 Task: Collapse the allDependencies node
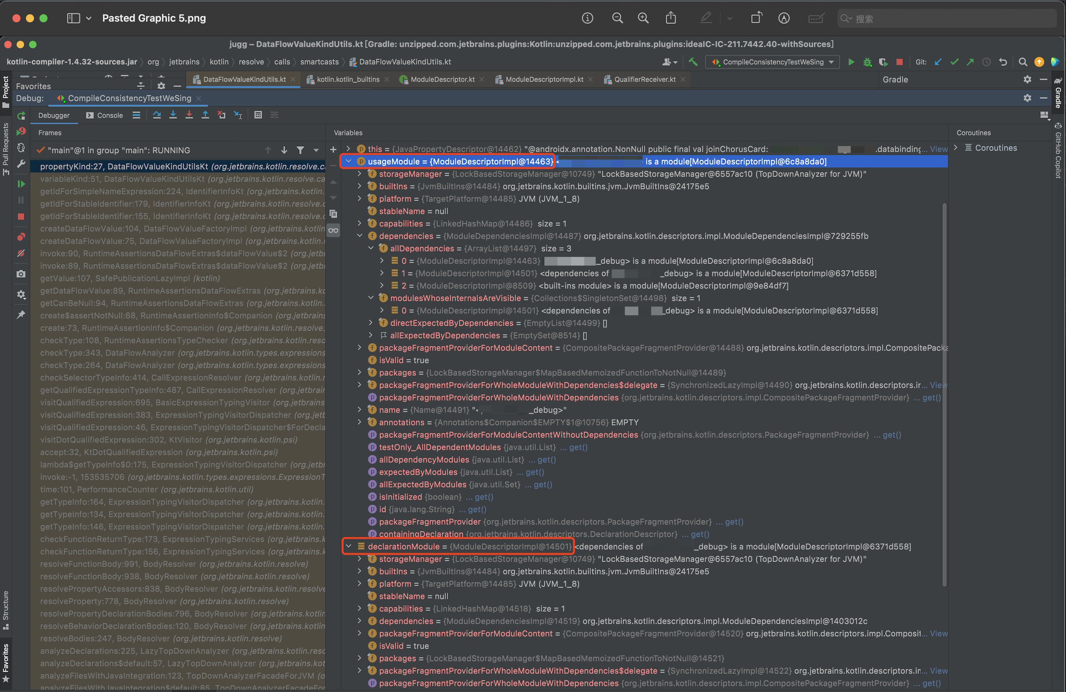tap(371, 248)
